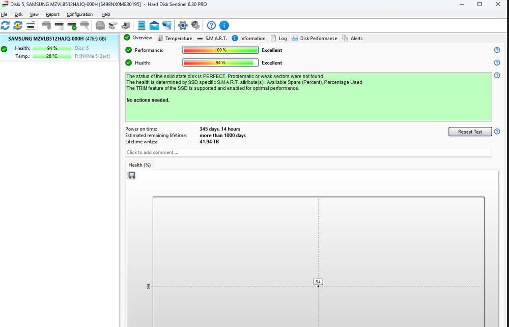Click help icon next to Repeat Test

coord(497,132)
